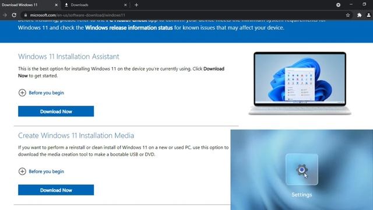373x210 pixels.
Task: Bookmark this page with the star icon
Action: tap(348, 15)
